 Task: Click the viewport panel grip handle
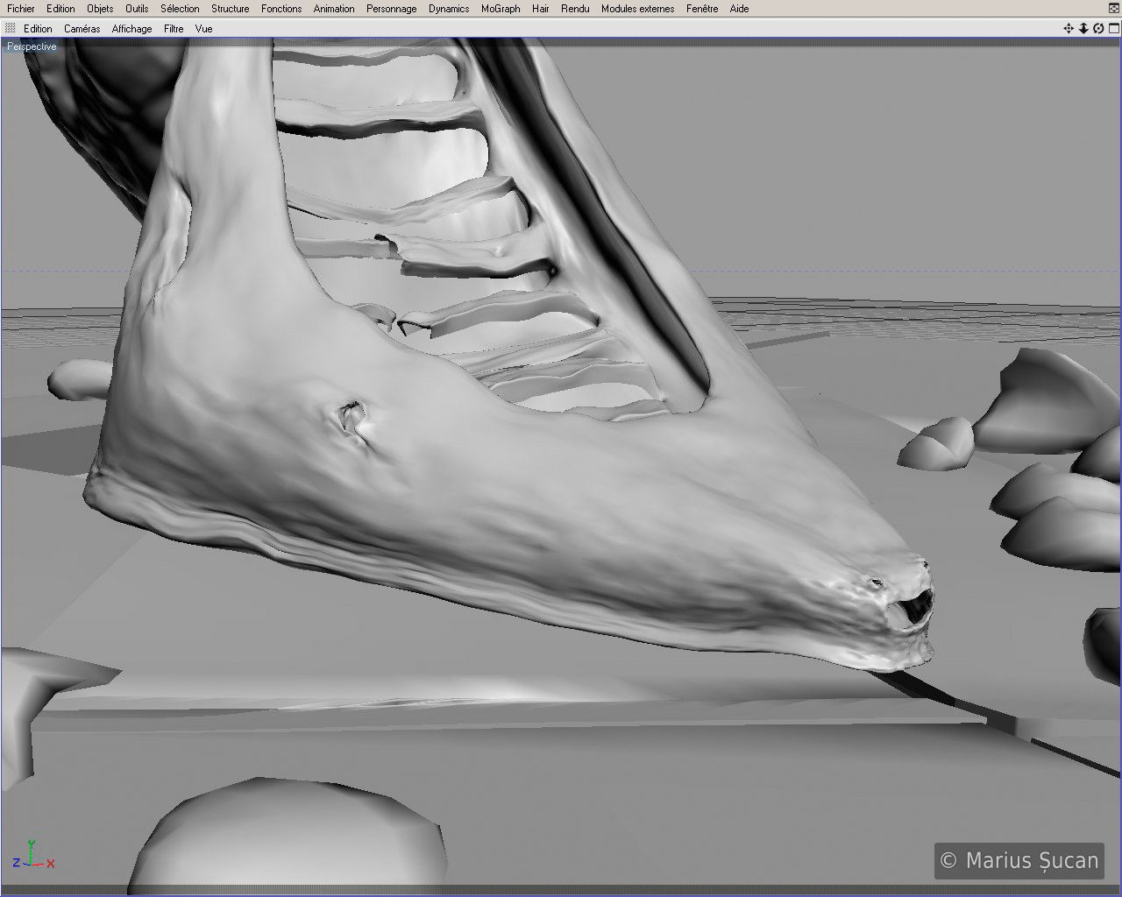tap(10, 29)
